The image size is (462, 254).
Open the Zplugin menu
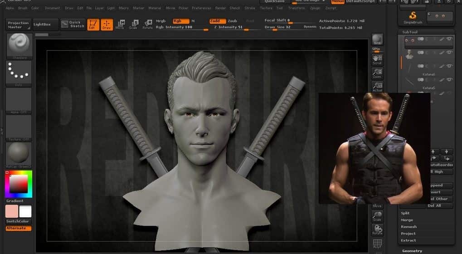point(315,8)
